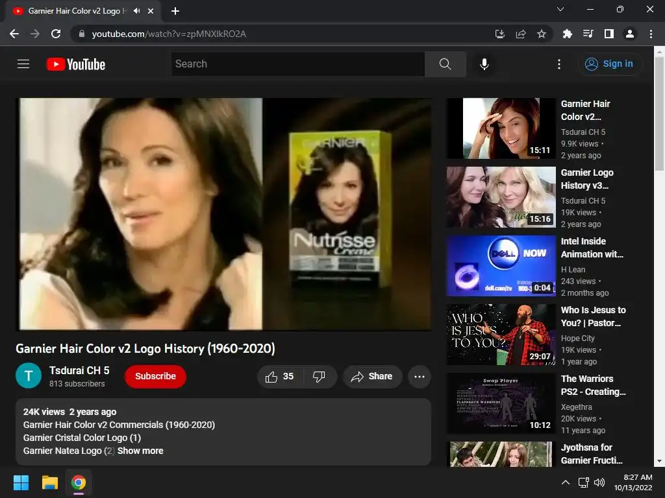Click Xegethra channel name
665x498 pixels.
[x=577, y=407]
